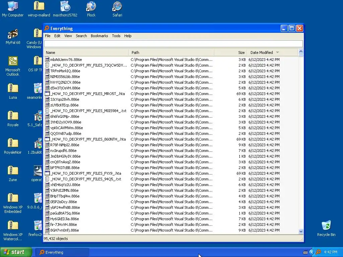
Task: Click the path cell of QQSYnB7udp.886e
Action: click(x=171, y=134)
